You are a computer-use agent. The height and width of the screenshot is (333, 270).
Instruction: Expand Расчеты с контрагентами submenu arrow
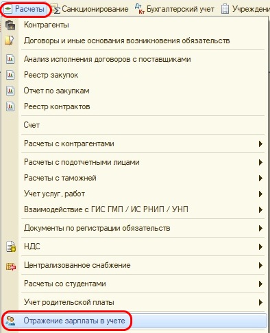260,143
